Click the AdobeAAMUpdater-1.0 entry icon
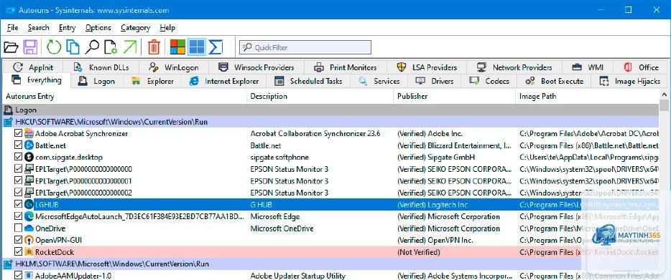The width and height of the screenshot is (671, 280). pyautogui.click(x=29, y=276)
